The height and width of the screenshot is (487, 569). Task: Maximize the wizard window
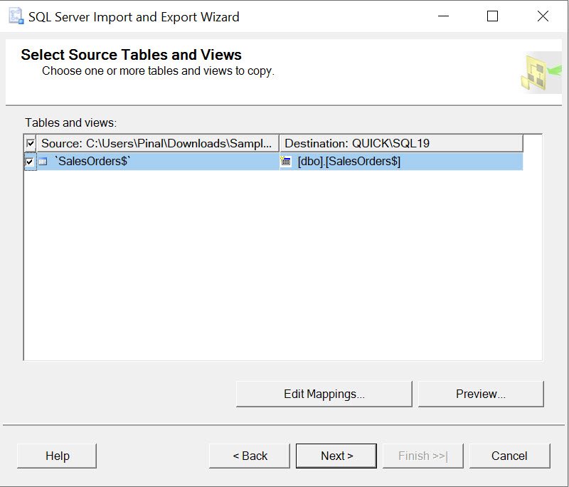tap(492, 16)
